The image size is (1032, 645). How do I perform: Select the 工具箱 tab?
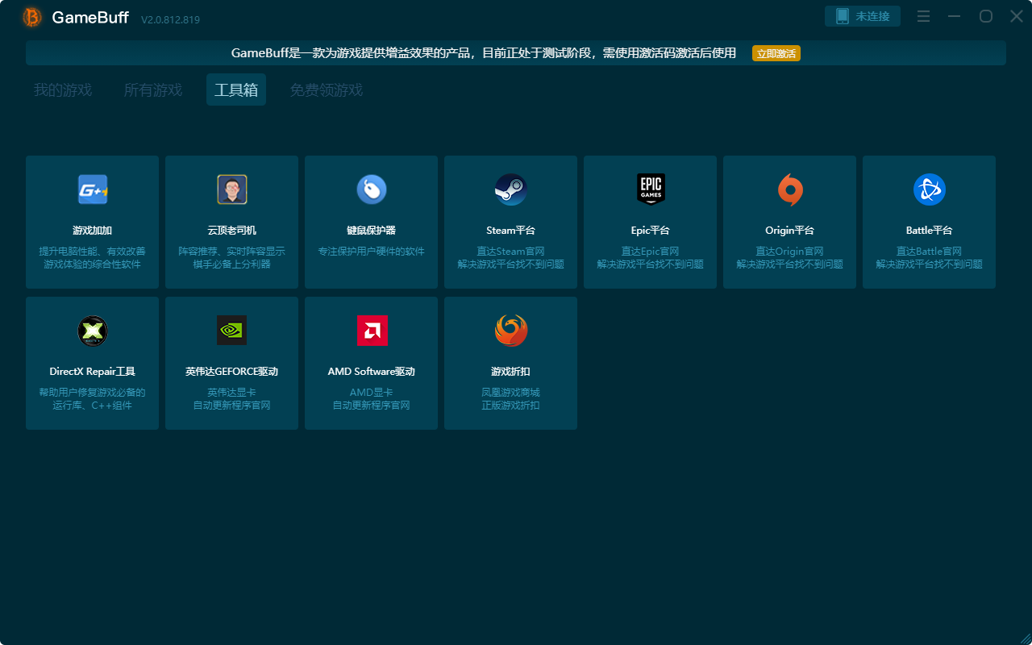coord(235,89)
